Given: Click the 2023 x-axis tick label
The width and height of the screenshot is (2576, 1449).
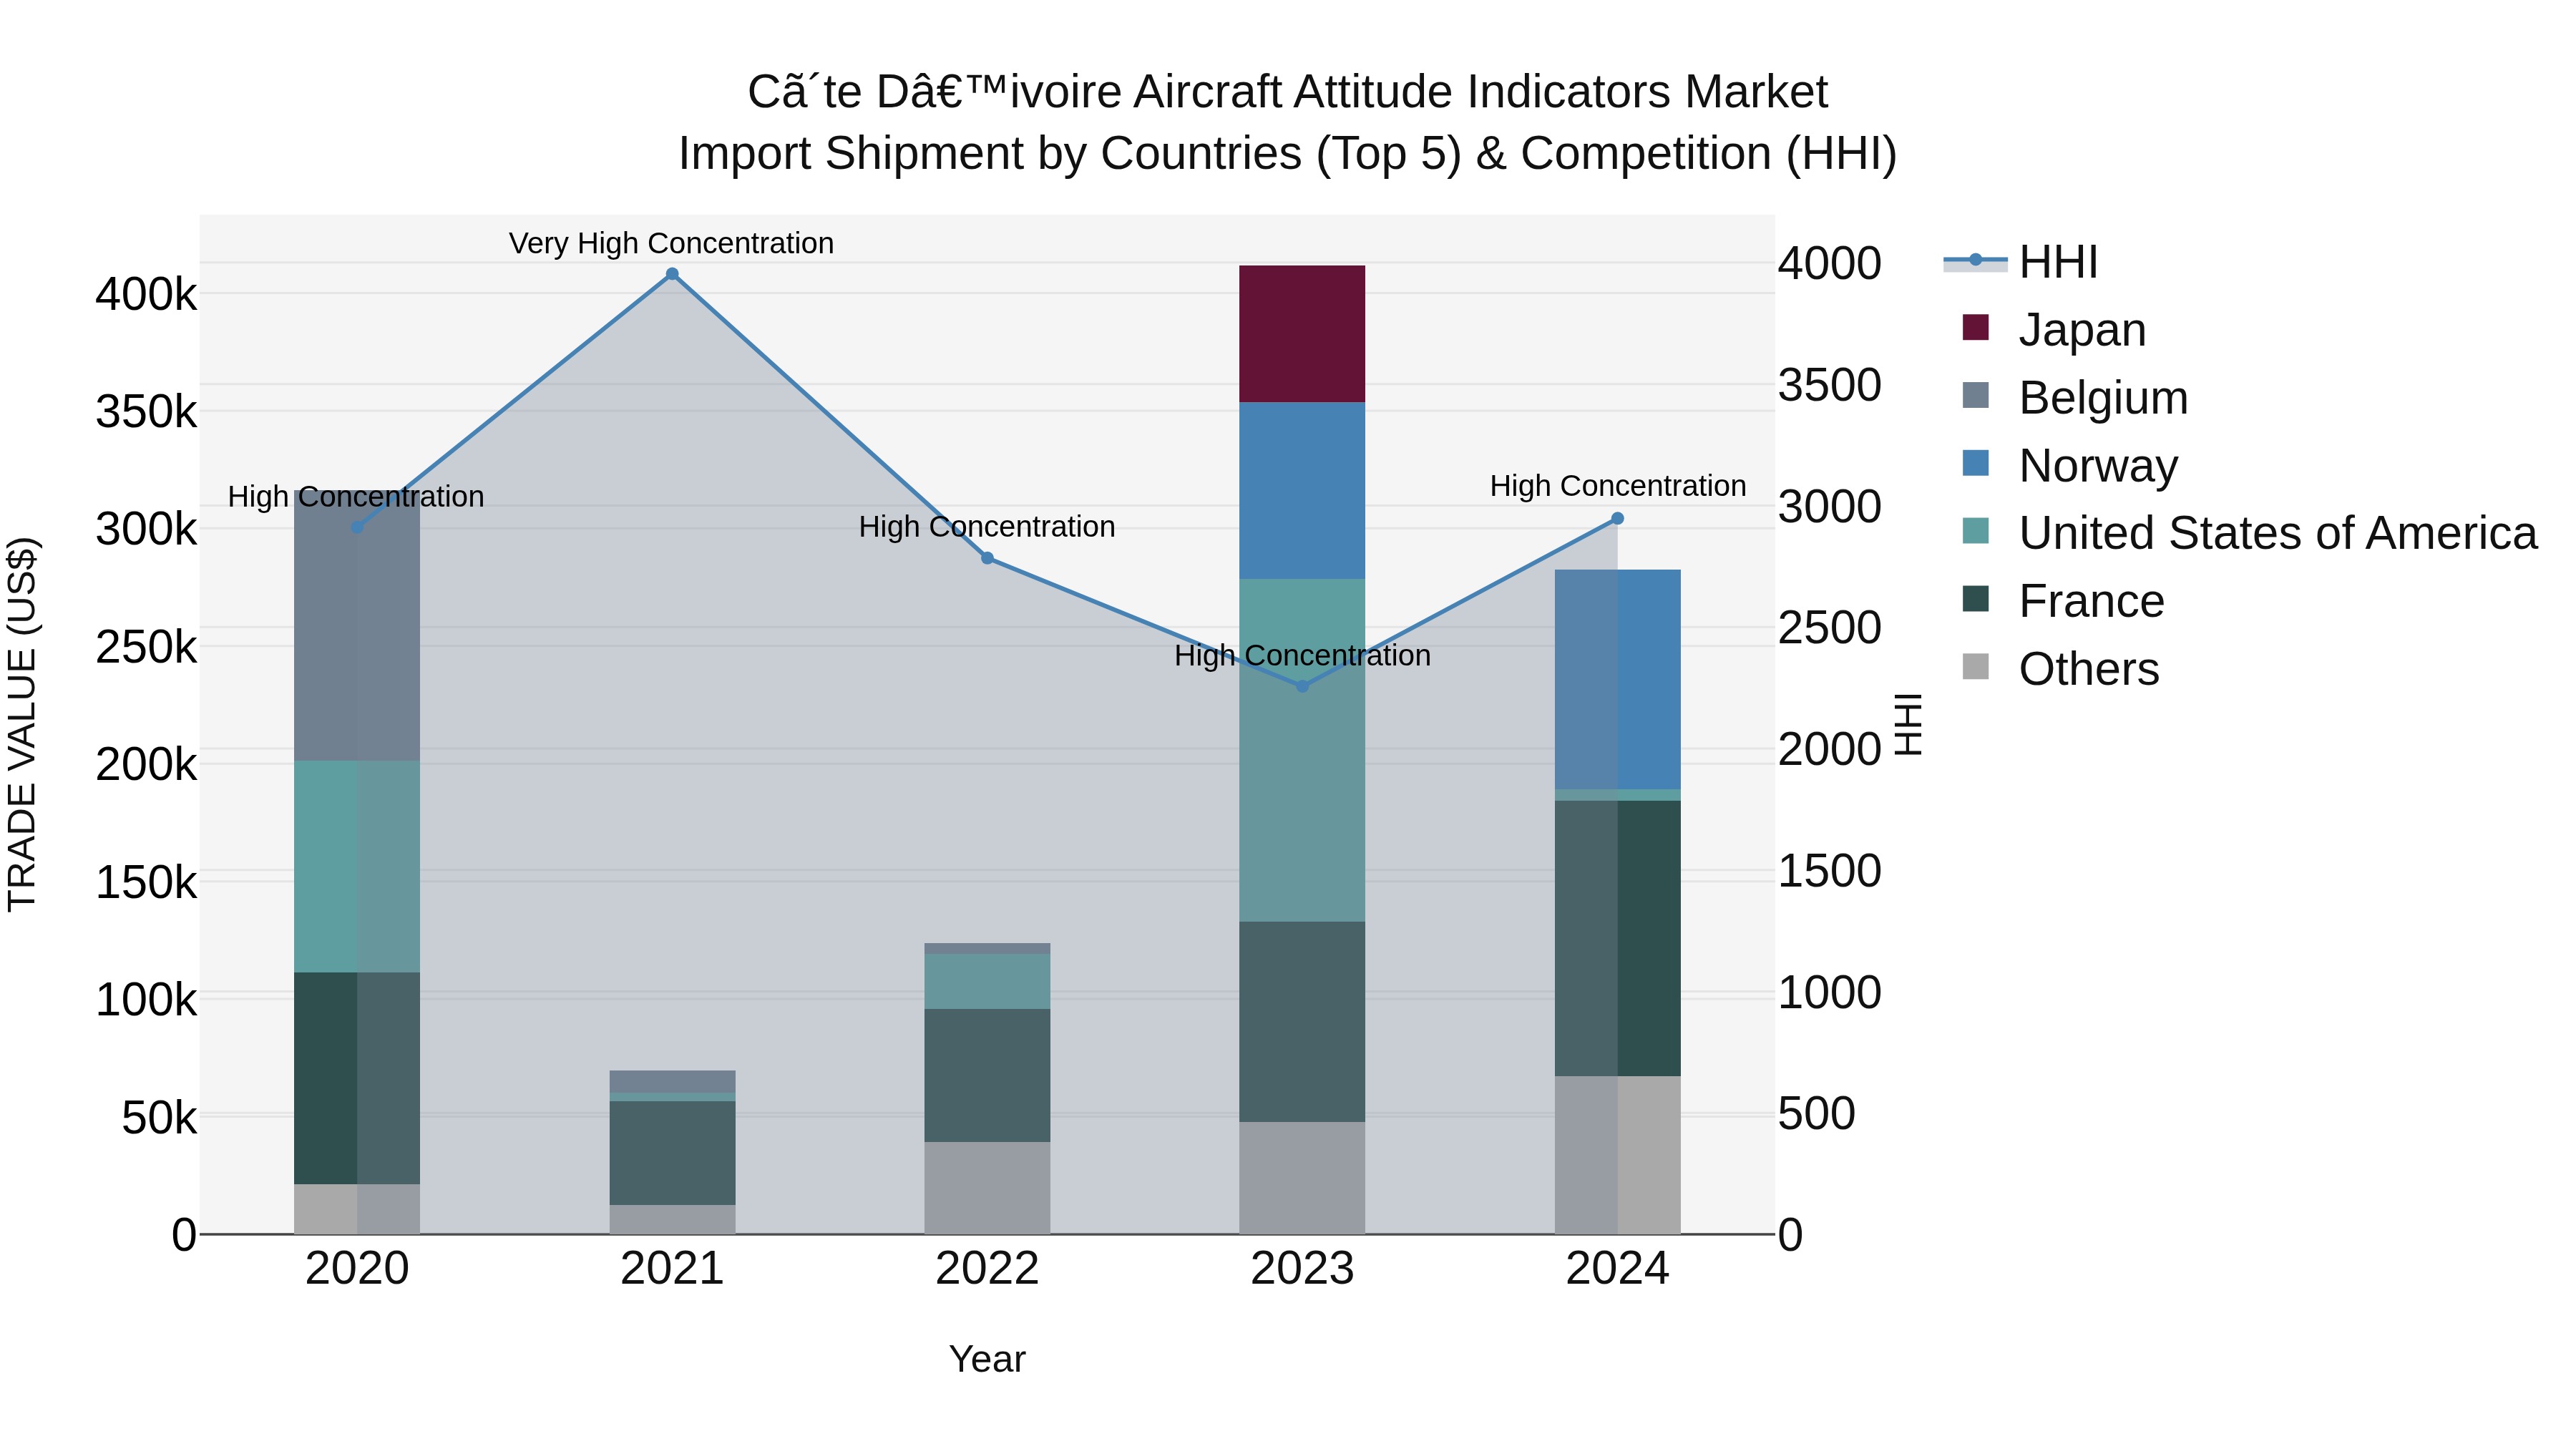Looking at the screenshot, I should pyautogui.click(x=1302, y=1269).
